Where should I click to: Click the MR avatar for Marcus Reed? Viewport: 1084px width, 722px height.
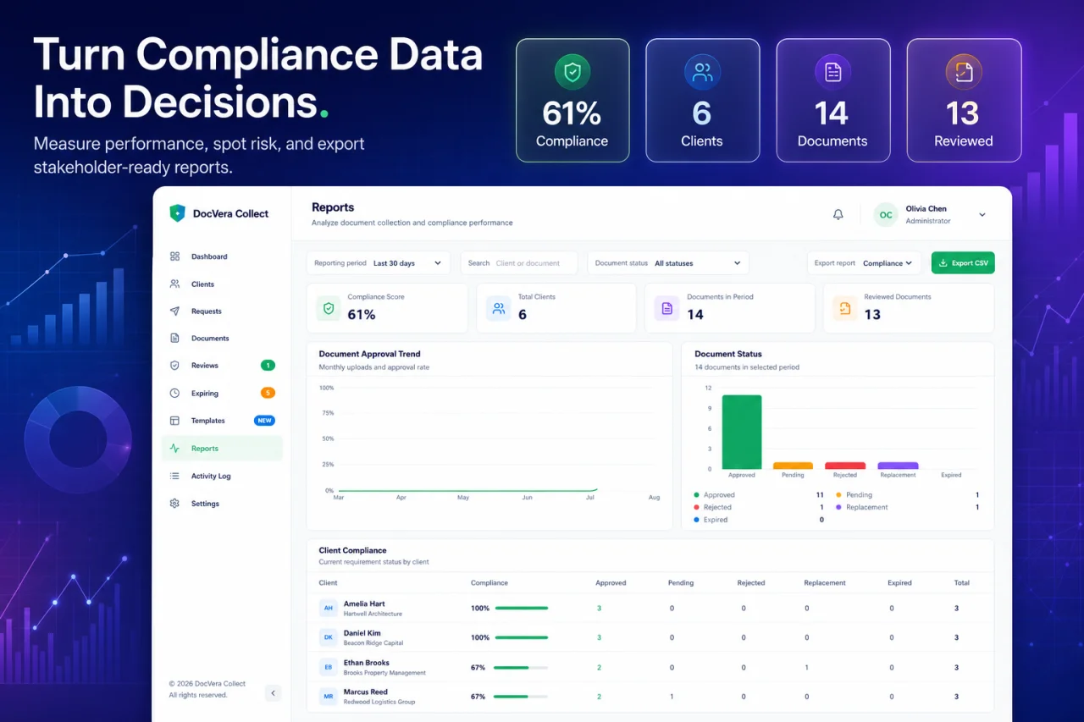[329, 697]
